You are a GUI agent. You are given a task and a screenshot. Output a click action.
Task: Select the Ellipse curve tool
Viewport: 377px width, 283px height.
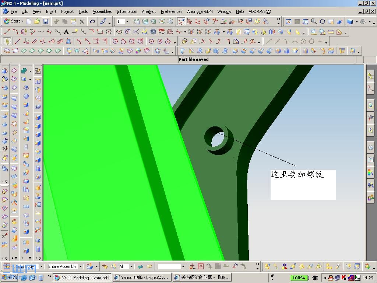[119, 32]
